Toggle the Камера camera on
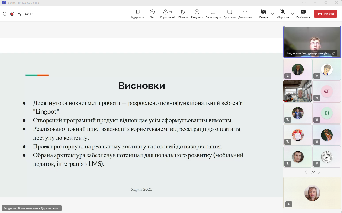This screenshot has width=342, height=213. [264, 14]
